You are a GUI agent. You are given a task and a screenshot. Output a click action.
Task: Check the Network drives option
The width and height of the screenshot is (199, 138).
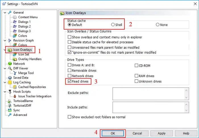click(x=69, y=76)
